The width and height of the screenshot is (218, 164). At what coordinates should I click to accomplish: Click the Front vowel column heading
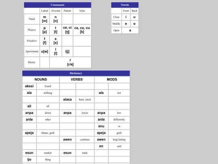[x=126, y=11]
